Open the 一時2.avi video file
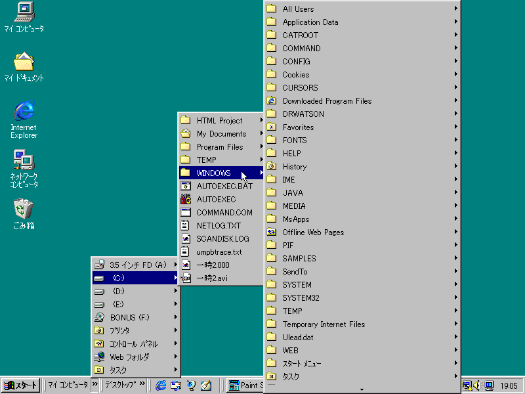Screen dimensions: 525x394 (221, 278)
